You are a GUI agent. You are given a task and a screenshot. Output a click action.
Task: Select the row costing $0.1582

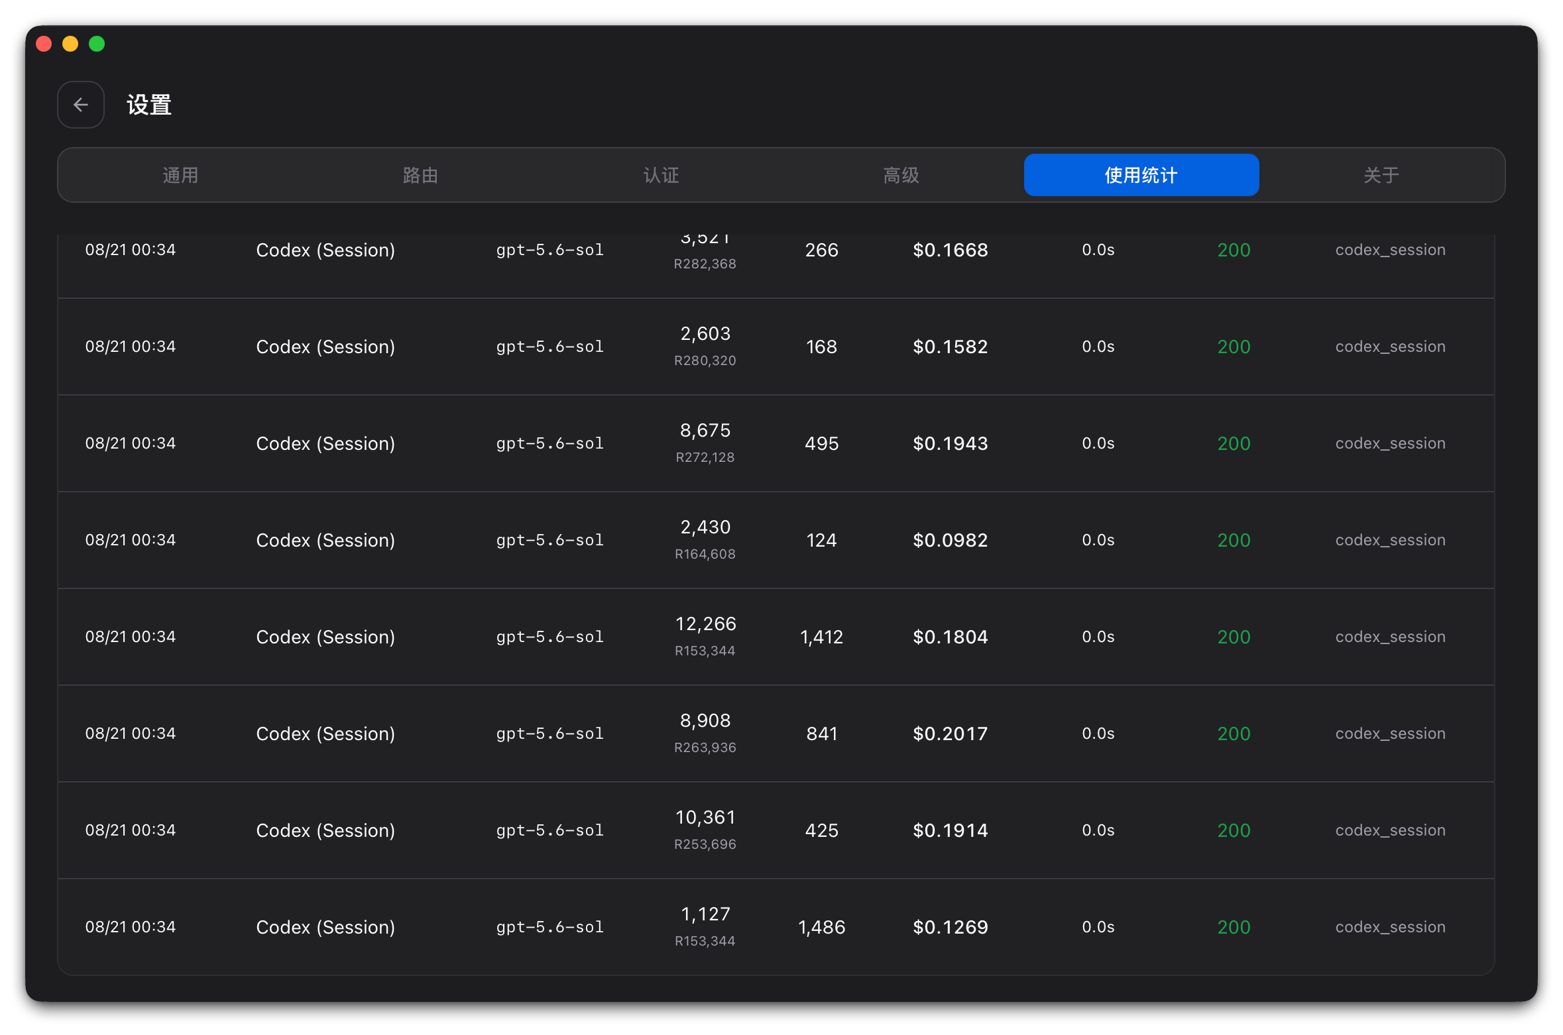[x=776, y=347]
